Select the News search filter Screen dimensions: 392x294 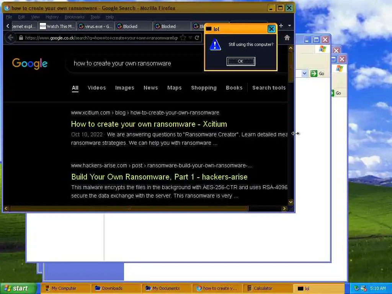[x=151, y=88]
